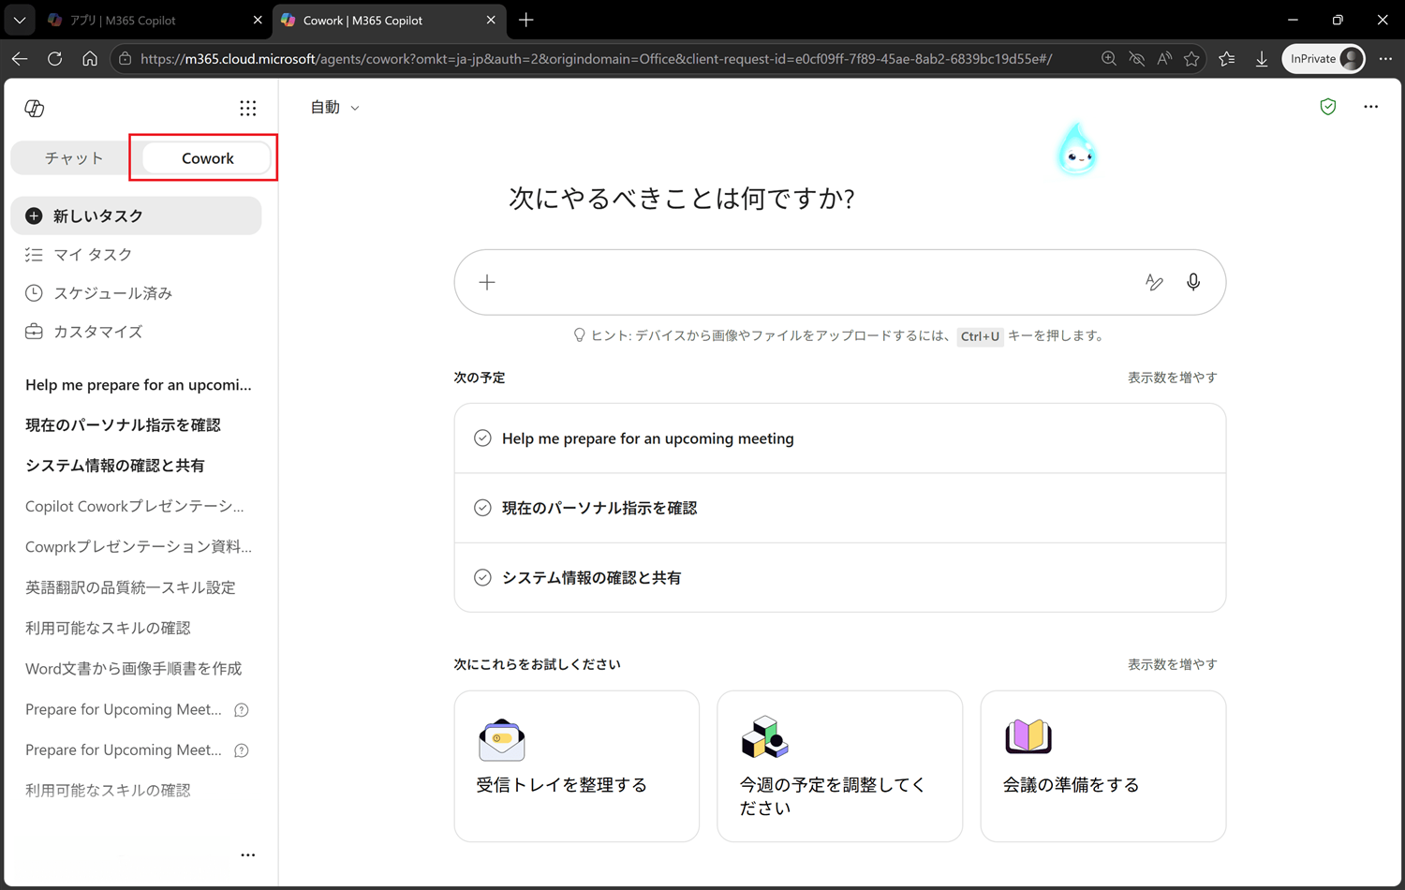Click the plus attach icon in prompt box

[x=487, y=282]
